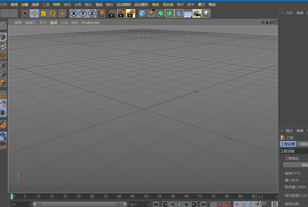Select the Spline Pen tool

152,13
